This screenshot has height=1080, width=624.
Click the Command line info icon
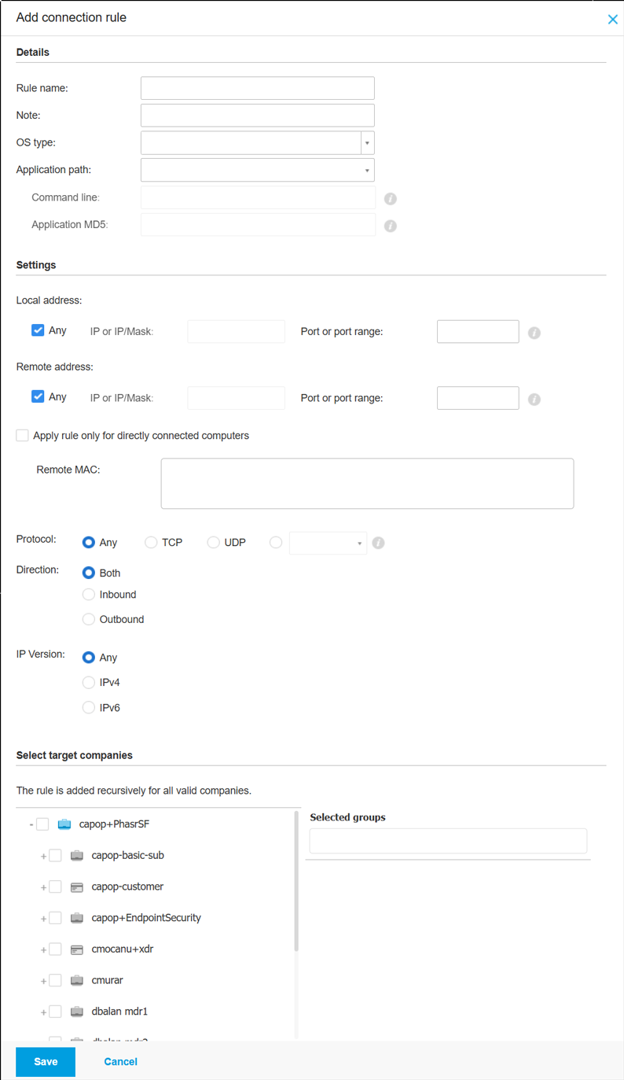click(391, 199)
